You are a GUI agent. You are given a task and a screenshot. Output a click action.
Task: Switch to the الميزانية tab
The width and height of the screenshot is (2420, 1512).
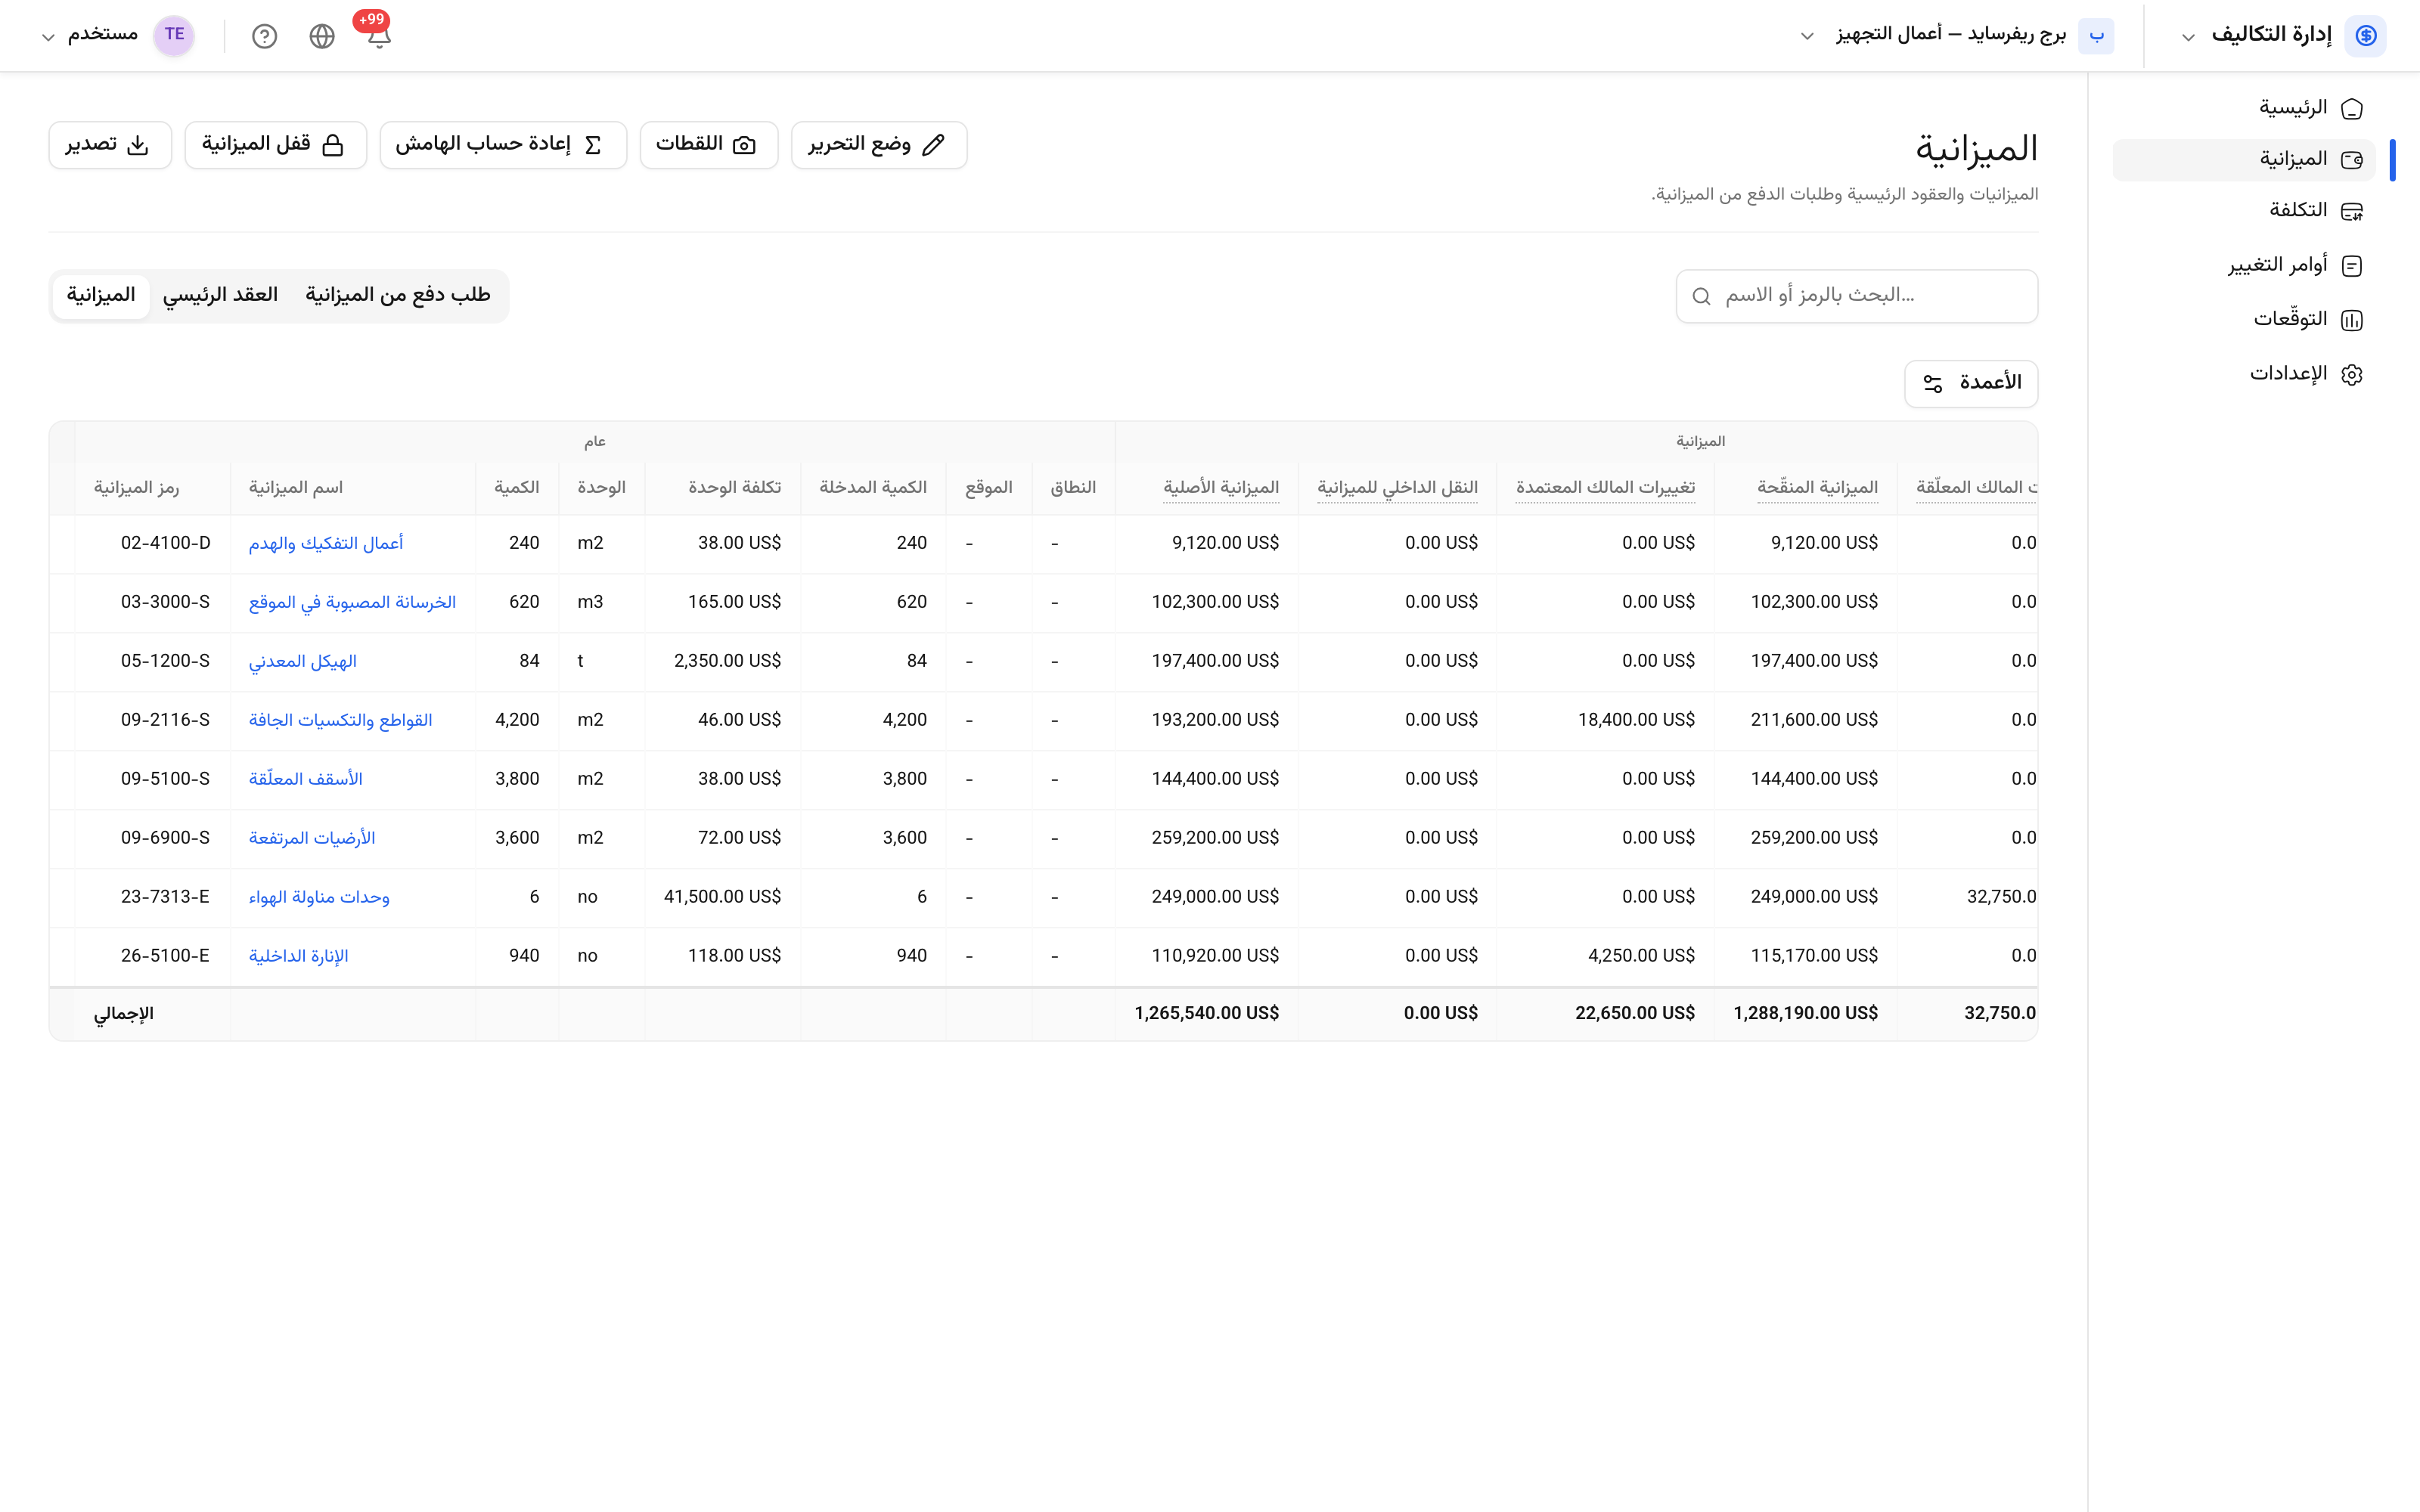click(x=101, y=296)
